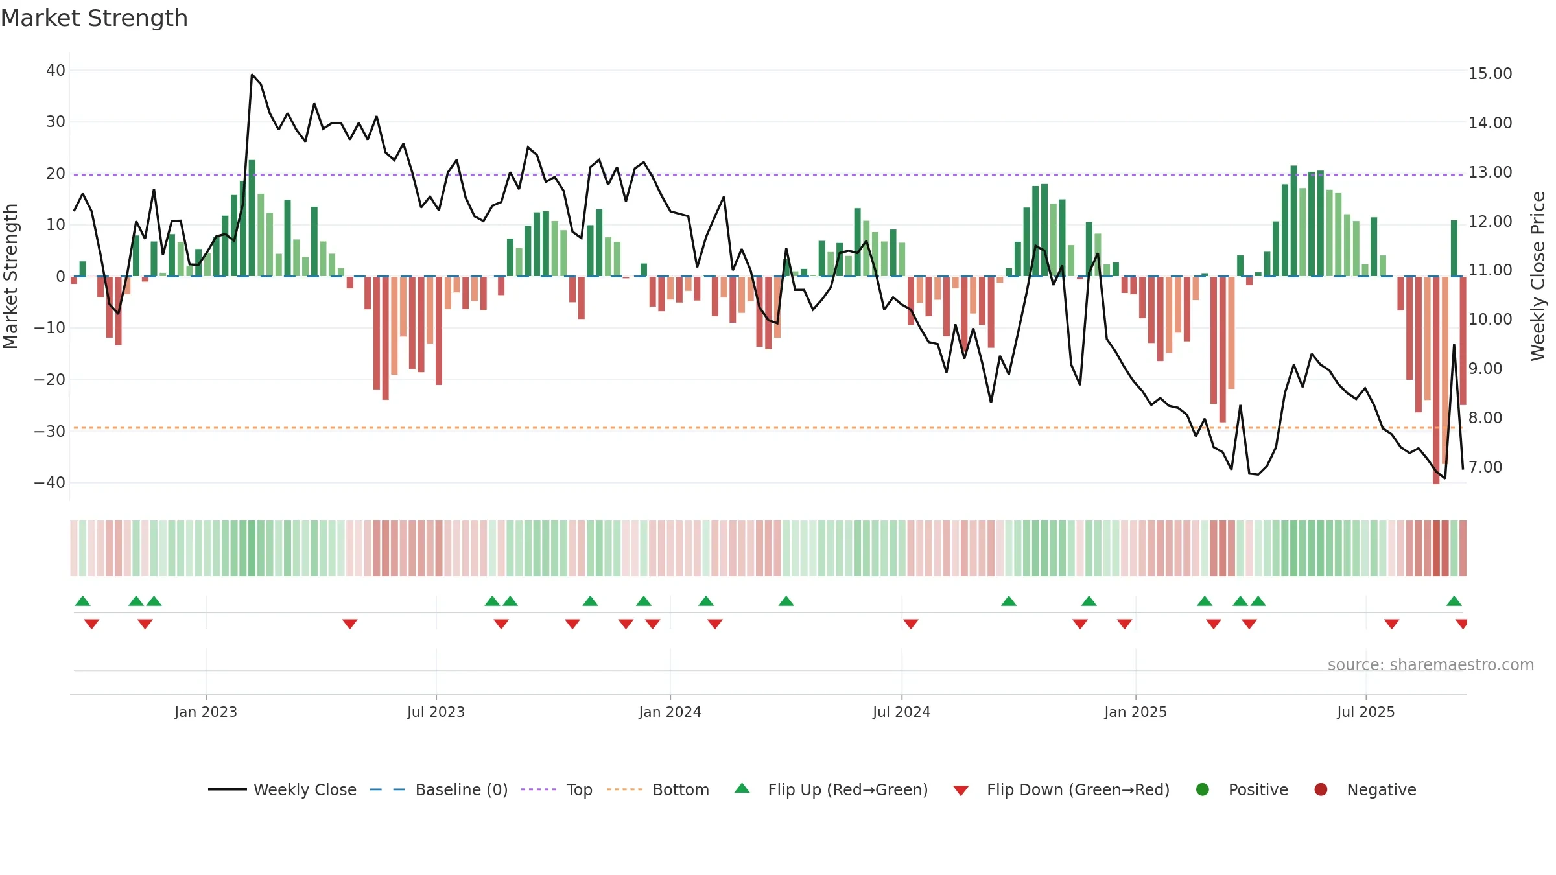Image resolution: width=1556 pixels, height=875 pixels.
Task: Click the last flip-up marker near Aug 2025
Action: [1454, 601]
